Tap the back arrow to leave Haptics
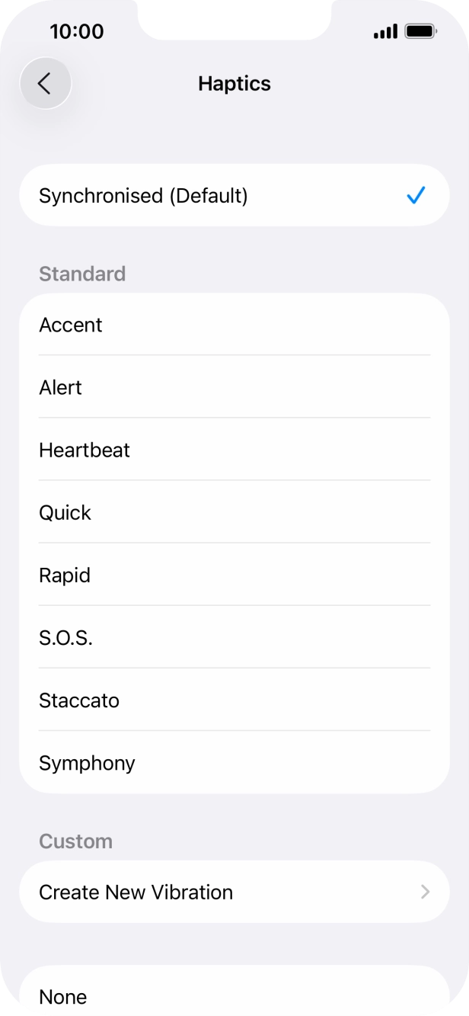Image resolution: width=469 pixels, height=1016 pixels. pyautogui.click(x=46, y=83)
